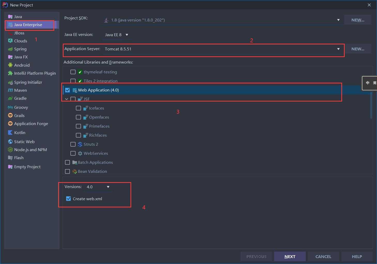
Task: Click the Java Enterprise icon in sidebar
Action: [x=10, y=25]
